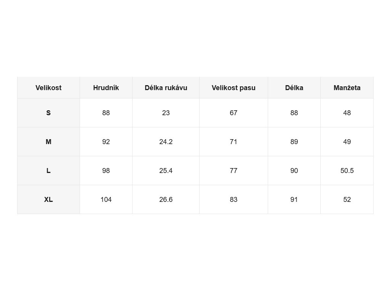Click the L size row label
The image size is (390, 292).
point(48,171)
